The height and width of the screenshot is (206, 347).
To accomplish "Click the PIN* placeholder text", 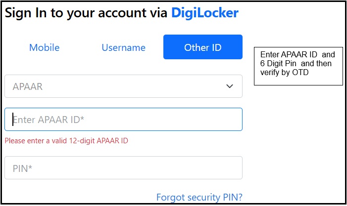I will coord(22,168).
